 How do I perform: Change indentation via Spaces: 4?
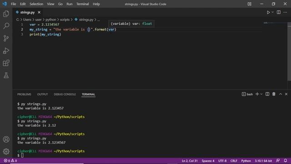tap(208, 161)
